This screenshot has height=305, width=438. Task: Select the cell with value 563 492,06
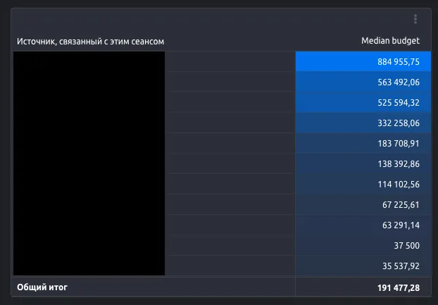click(x=399, y=82)
